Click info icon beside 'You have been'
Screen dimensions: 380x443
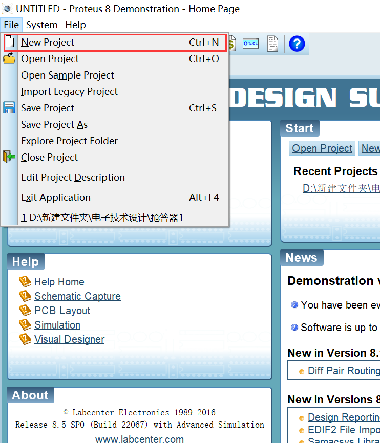click(294, 305)
